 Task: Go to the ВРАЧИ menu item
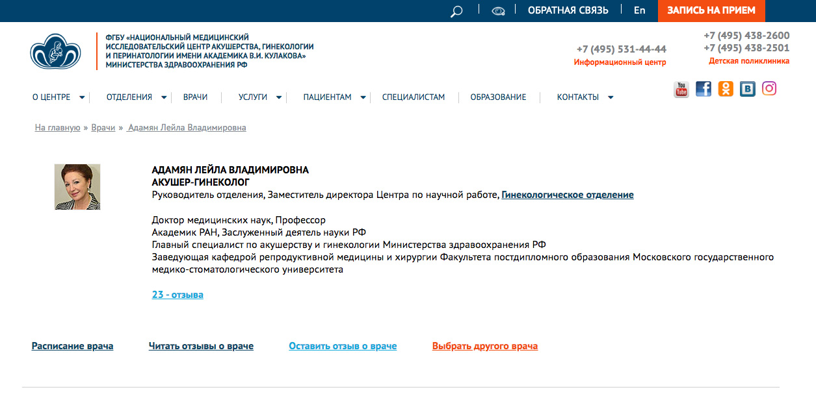point(195,97)
